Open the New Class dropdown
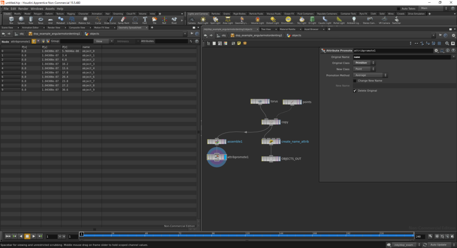The width and height of the screenshot is (457, 248). 364,69
